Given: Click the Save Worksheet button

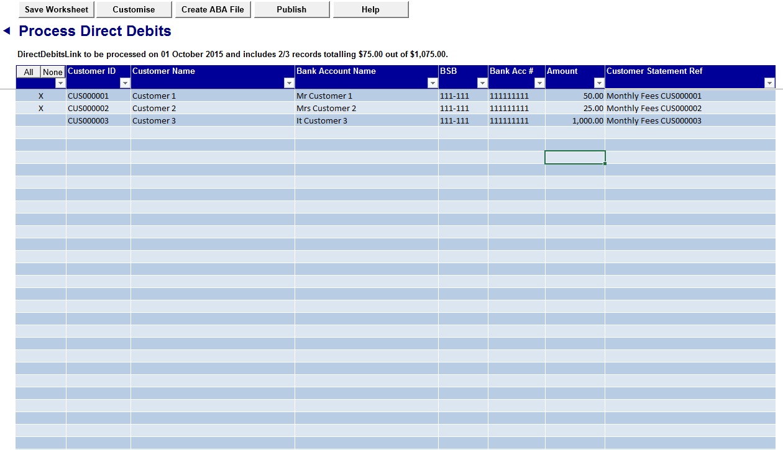Looking at the screenshot, I should tap(56, 9).
